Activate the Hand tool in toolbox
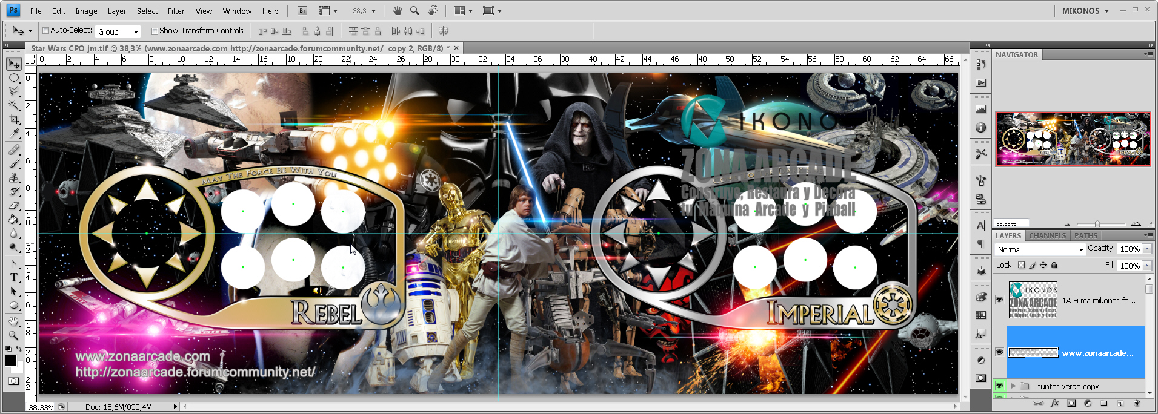Screen dimensions: 1158x414 tap(14, 321)
